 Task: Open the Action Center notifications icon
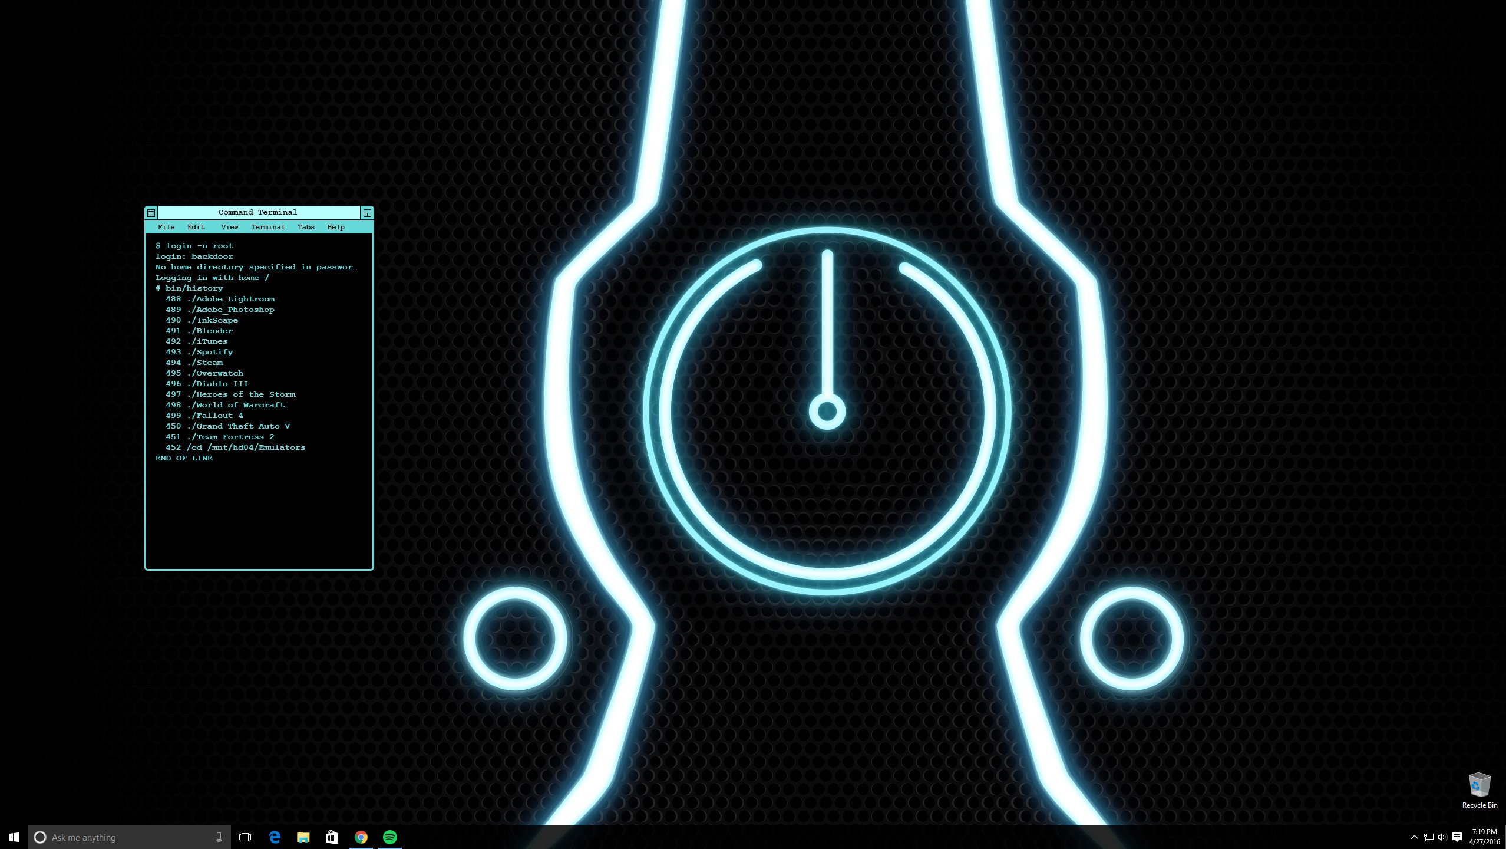[x=1457, y=837]
